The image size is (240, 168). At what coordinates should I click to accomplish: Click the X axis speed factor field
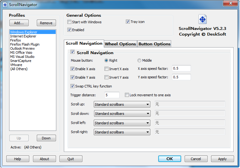(x=181, y=69)
